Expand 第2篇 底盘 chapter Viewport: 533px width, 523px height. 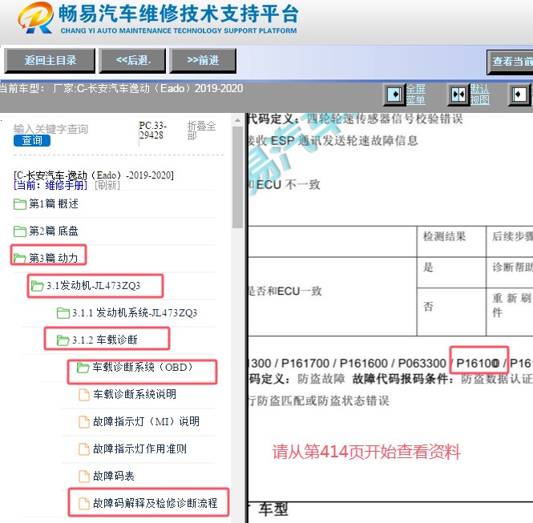click(54, 231)
